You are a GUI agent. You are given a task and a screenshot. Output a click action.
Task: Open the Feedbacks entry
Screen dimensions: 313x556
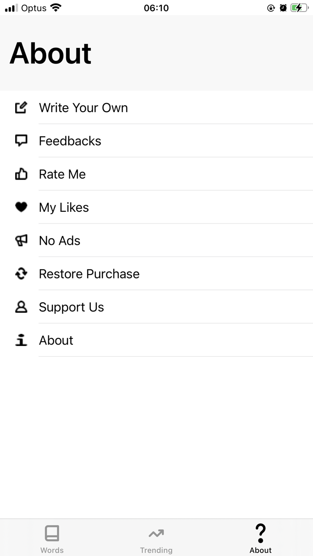click(156, 141)
